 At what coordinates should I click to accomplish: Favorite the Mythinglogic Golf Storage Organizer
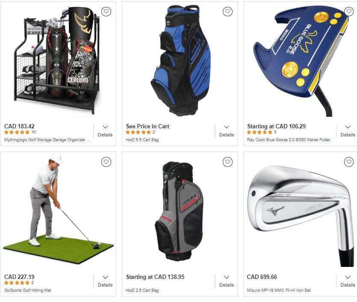point(106,12)
